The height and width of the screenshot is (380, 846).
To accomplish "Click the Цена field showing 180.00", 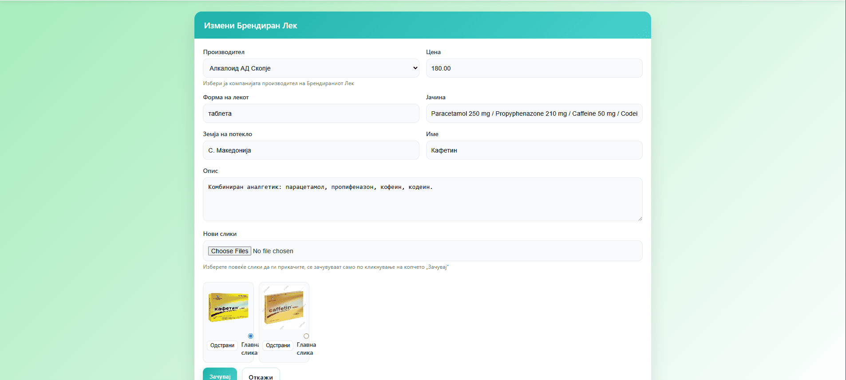I will click(534, 68).
